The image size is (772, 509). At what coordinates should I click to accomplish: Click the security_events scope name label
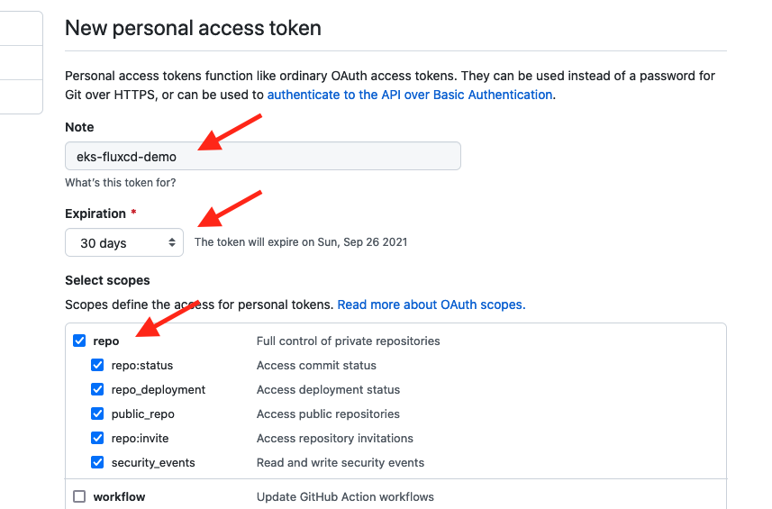pos(153,463)
